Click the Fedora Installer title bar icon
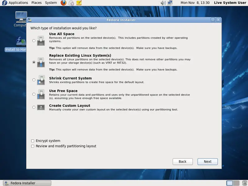The image size is (248, 186). click(x=29, y=20)
